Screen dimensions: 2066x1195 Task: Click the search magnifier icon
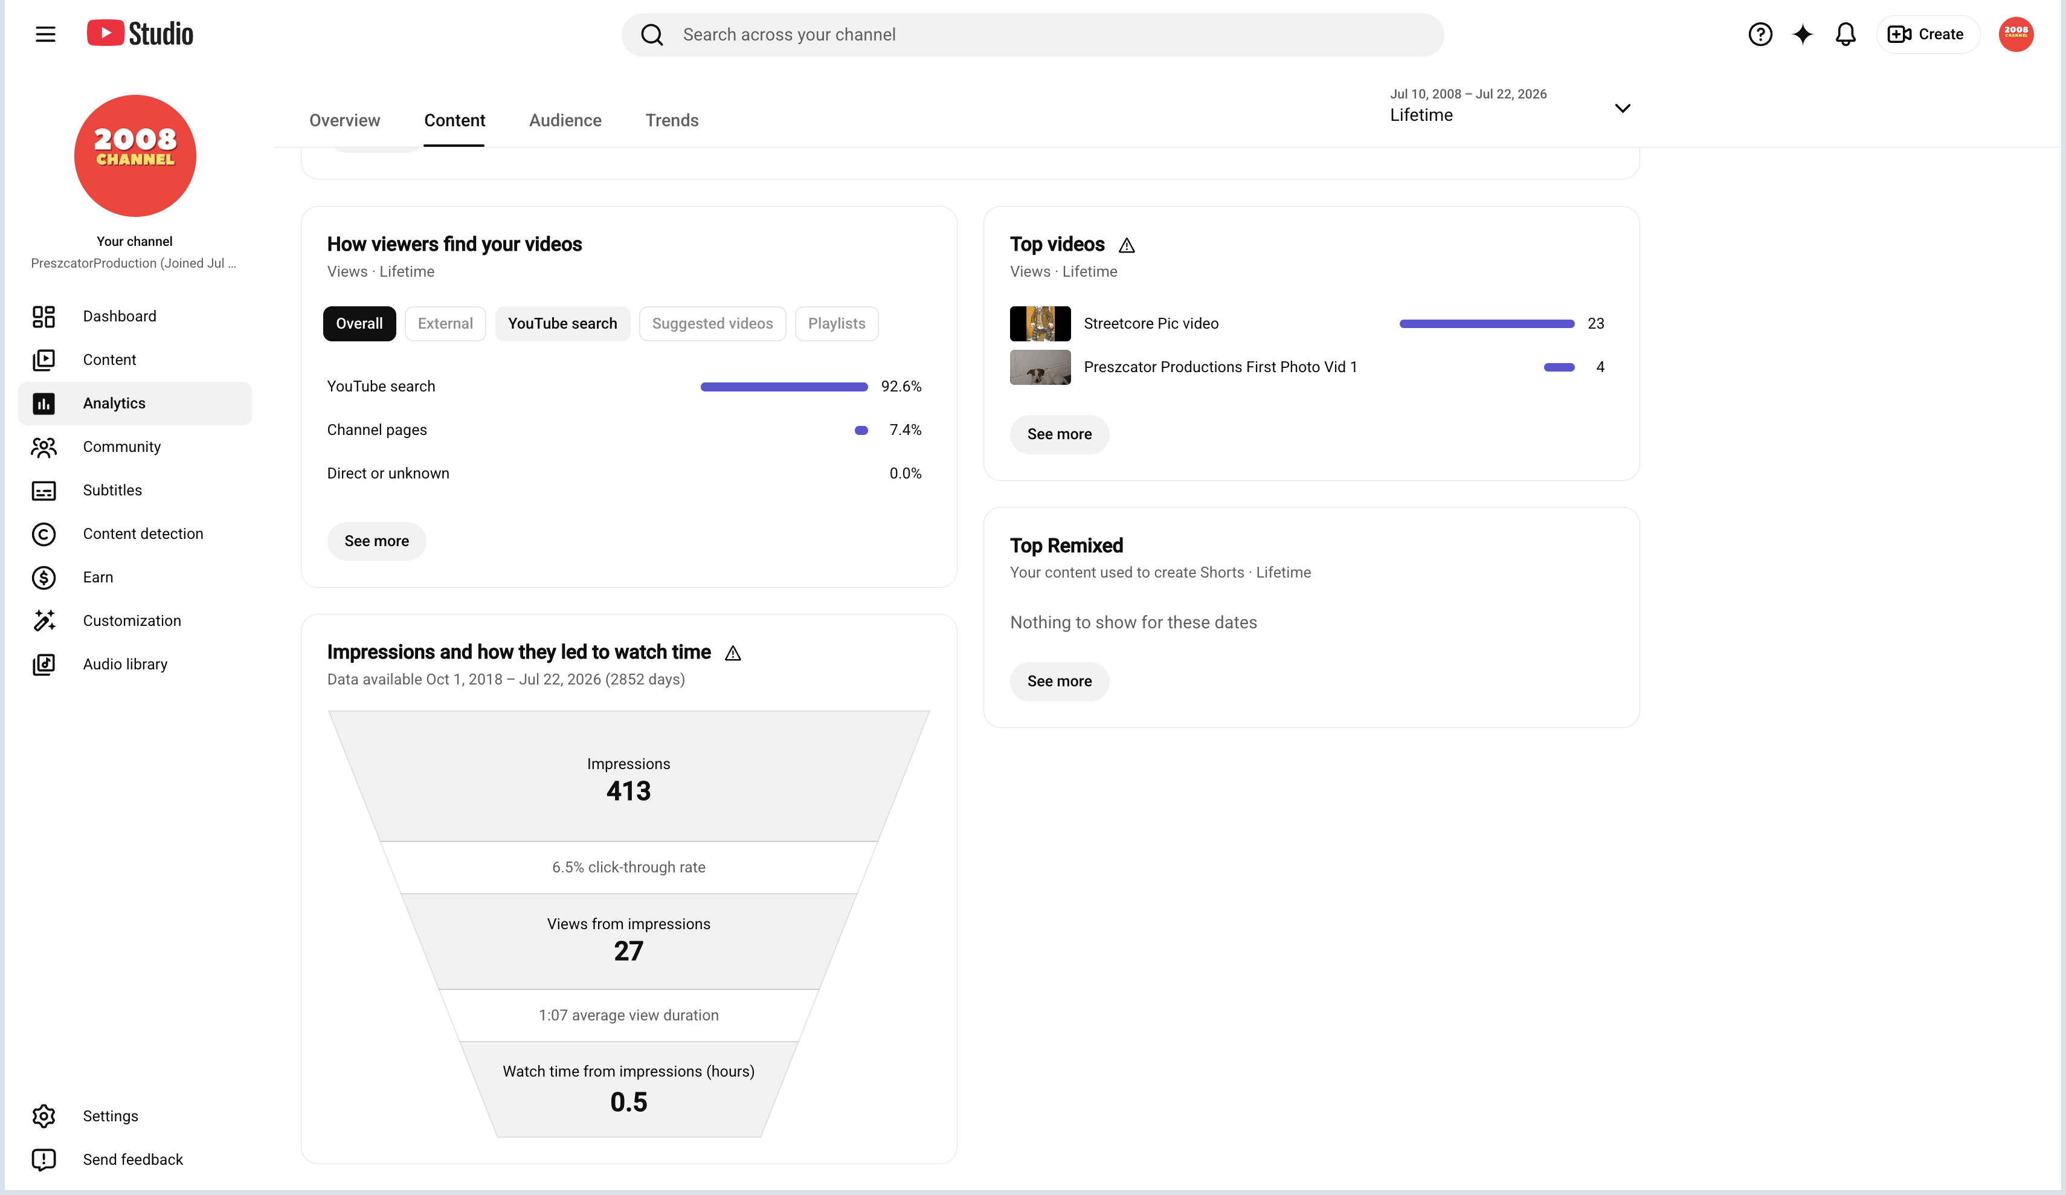click(x=652, y=34)
